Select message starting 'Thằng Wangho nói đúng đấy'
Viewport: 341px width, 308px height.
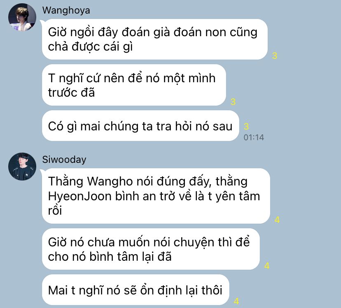click(x=156, y=196)
